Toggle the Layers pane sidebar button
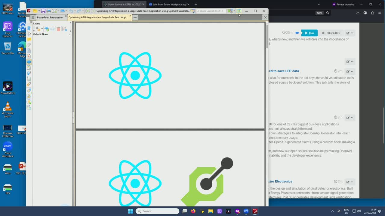This screenshot has width=385, height=216. (x=29, y=62)
